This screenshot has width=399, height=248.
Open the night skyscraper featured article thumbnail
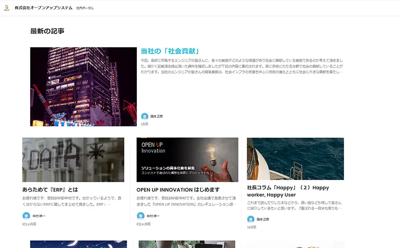(83, 87)
